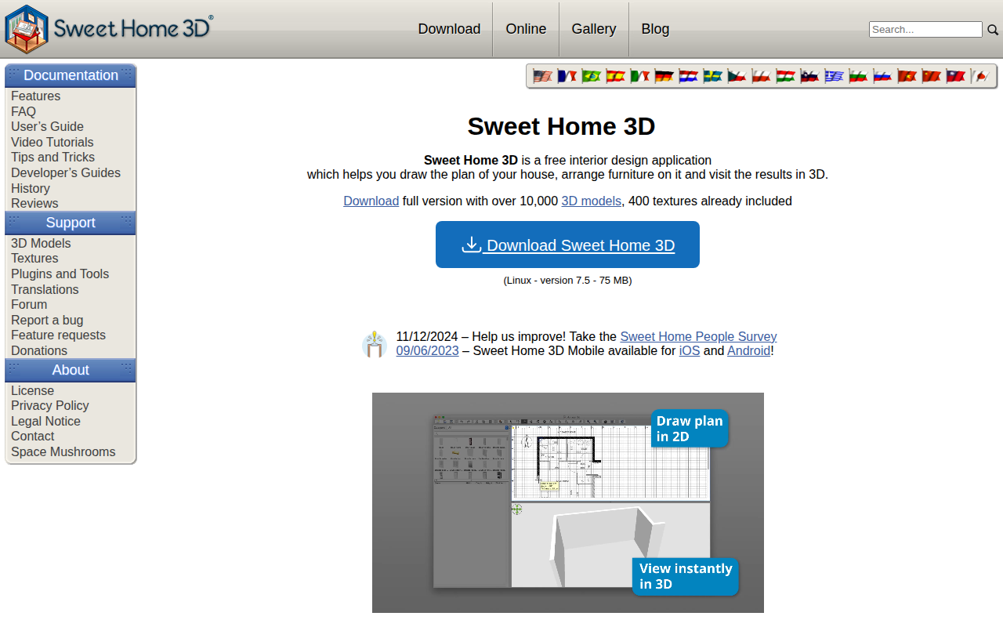Viewport: 1003px width, 627px height.
Task: Open Plugins and Tools in the Support section
Action: (x=60, y=274)
